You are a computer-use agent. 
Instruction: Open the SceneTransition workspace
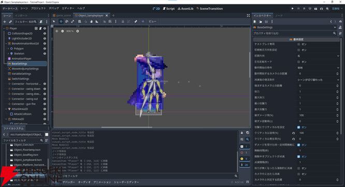(209, 9)
